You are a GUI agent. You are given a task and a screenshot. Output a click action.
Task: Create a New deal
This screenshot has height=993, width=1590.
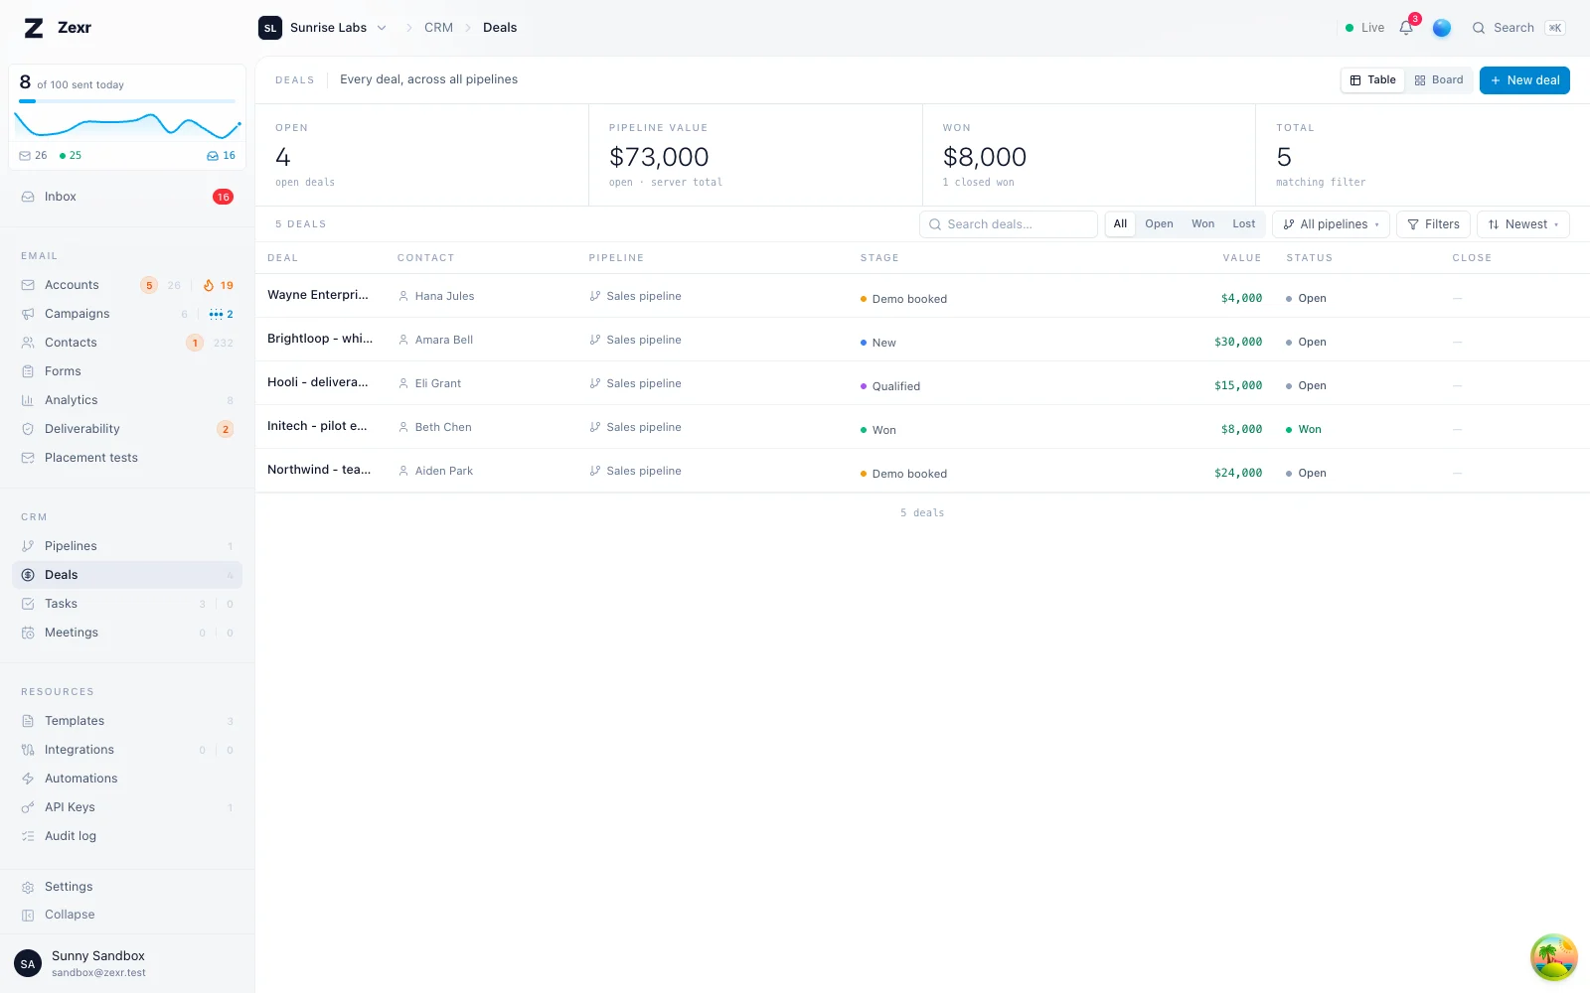1524,80
